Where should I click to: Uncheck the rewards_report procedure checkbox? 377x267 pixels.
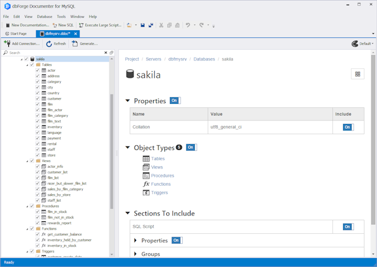click(x=37, y=223)
